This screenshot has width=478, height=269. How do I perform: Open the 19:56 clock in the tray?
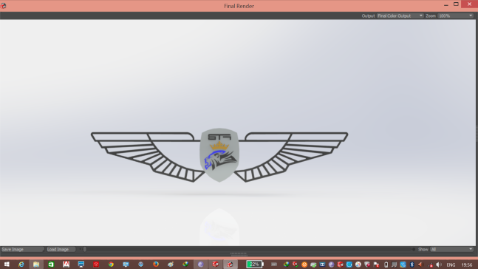pos(467,265)
